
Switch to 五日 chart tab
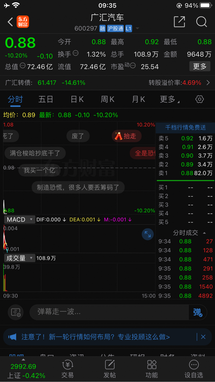46,99
